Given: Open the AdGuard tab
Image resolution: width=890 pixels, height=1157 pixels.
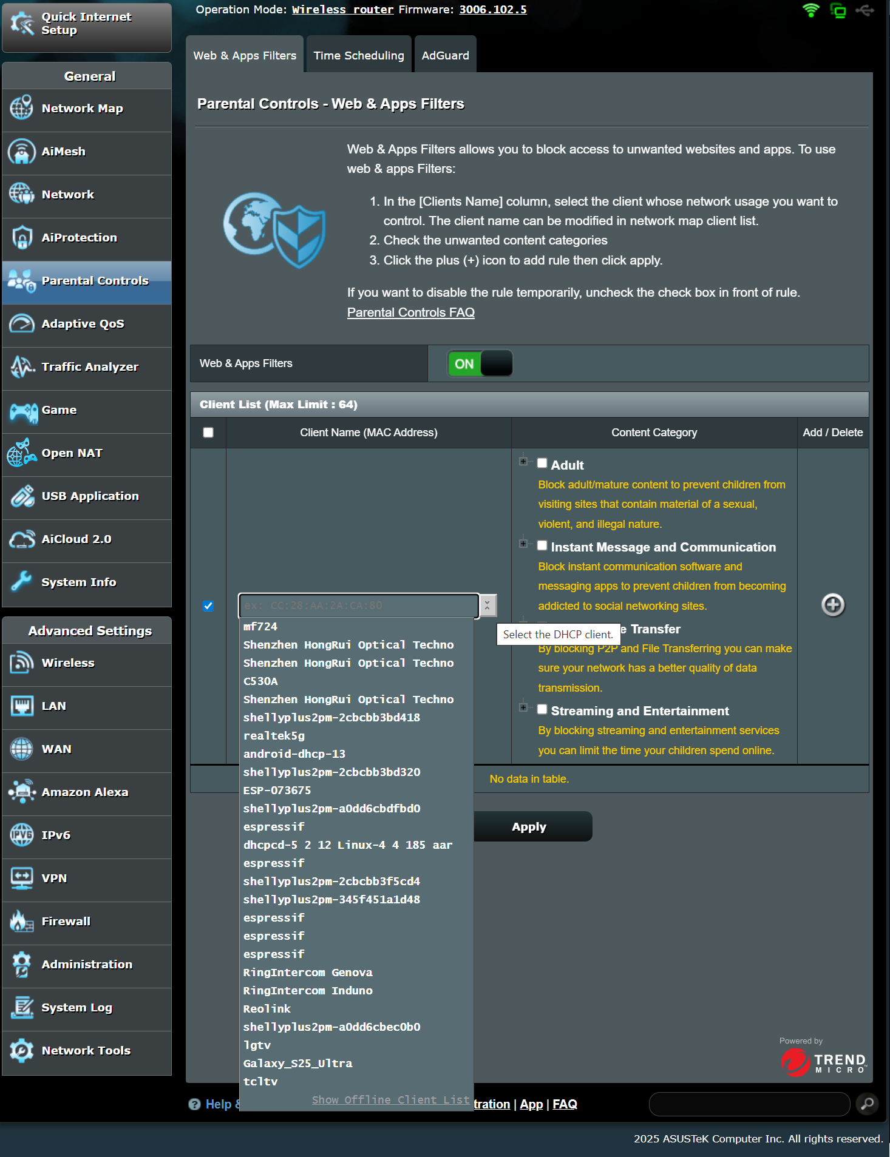Looking at the screenshot, I should (445, 55).
